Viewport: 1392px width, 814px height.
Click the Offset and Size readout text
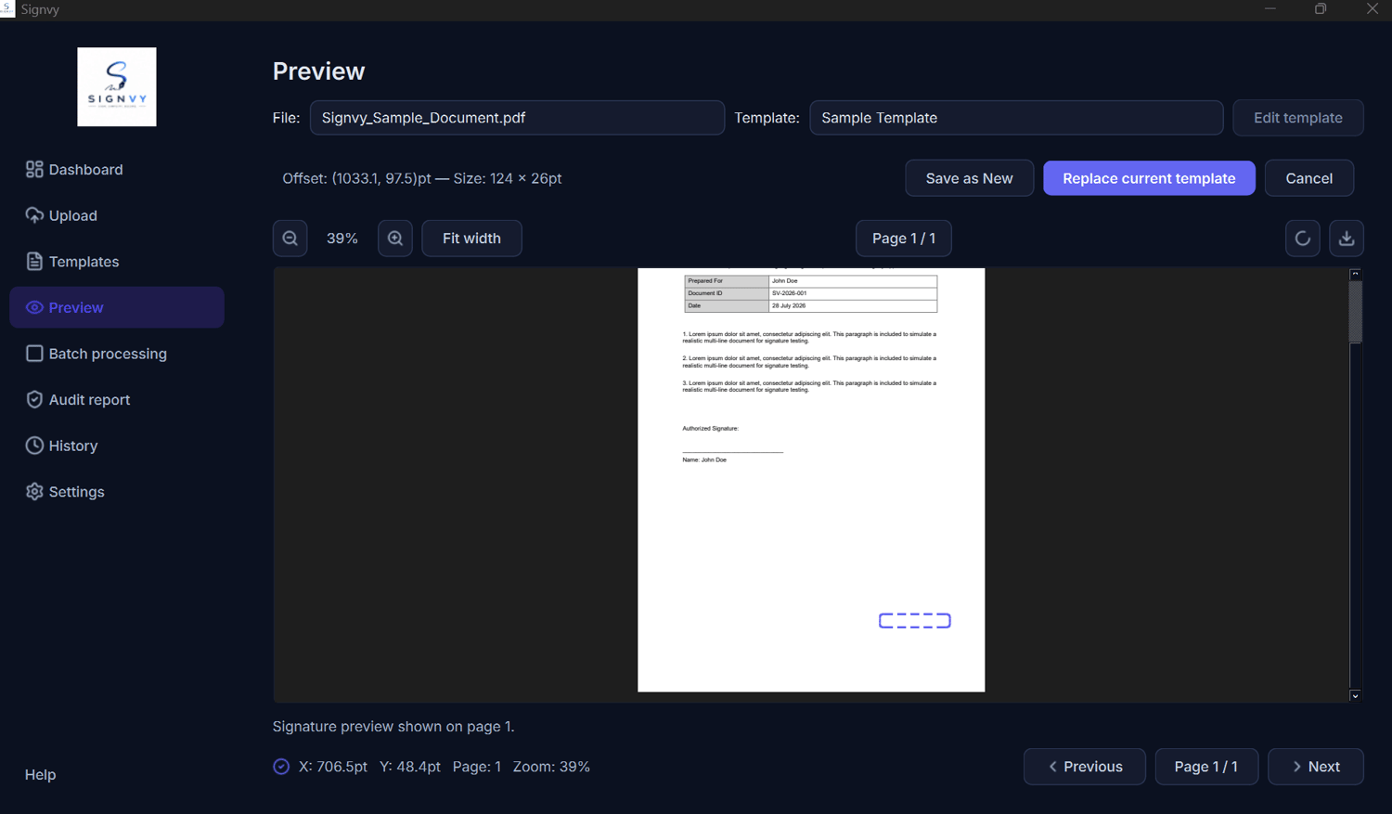422,178
